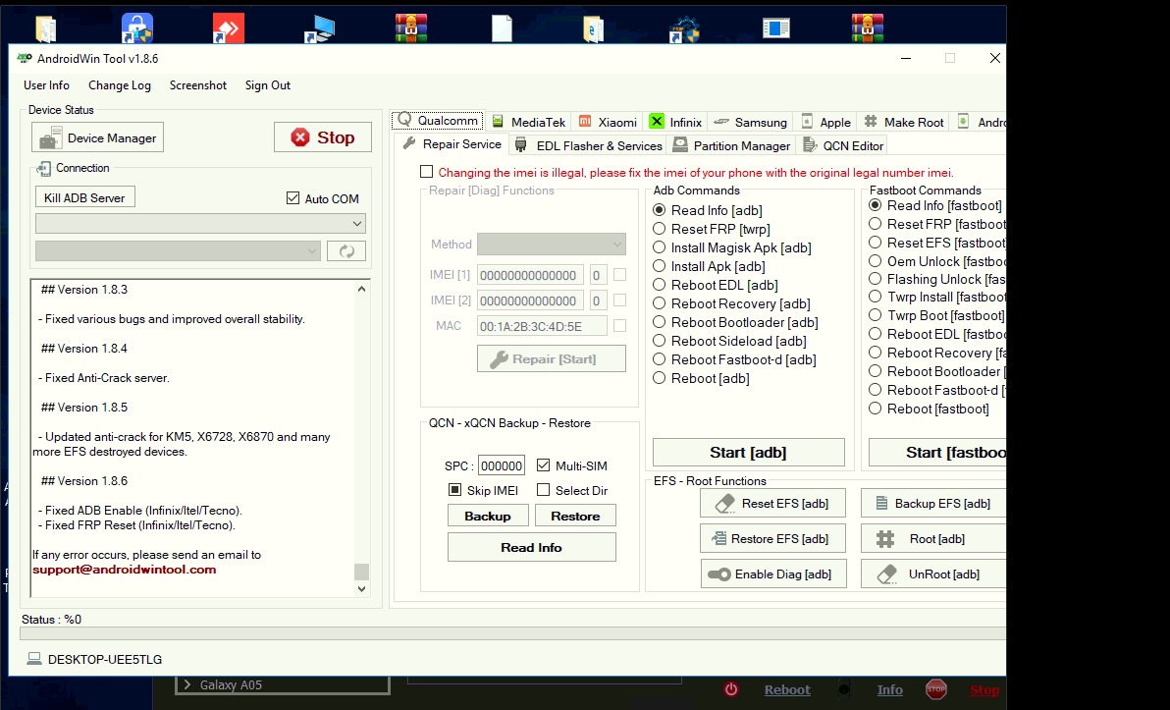This screenshot has height=710, width=1170.
Task: Click inside the SPC input field
Action: coord(502,464)
